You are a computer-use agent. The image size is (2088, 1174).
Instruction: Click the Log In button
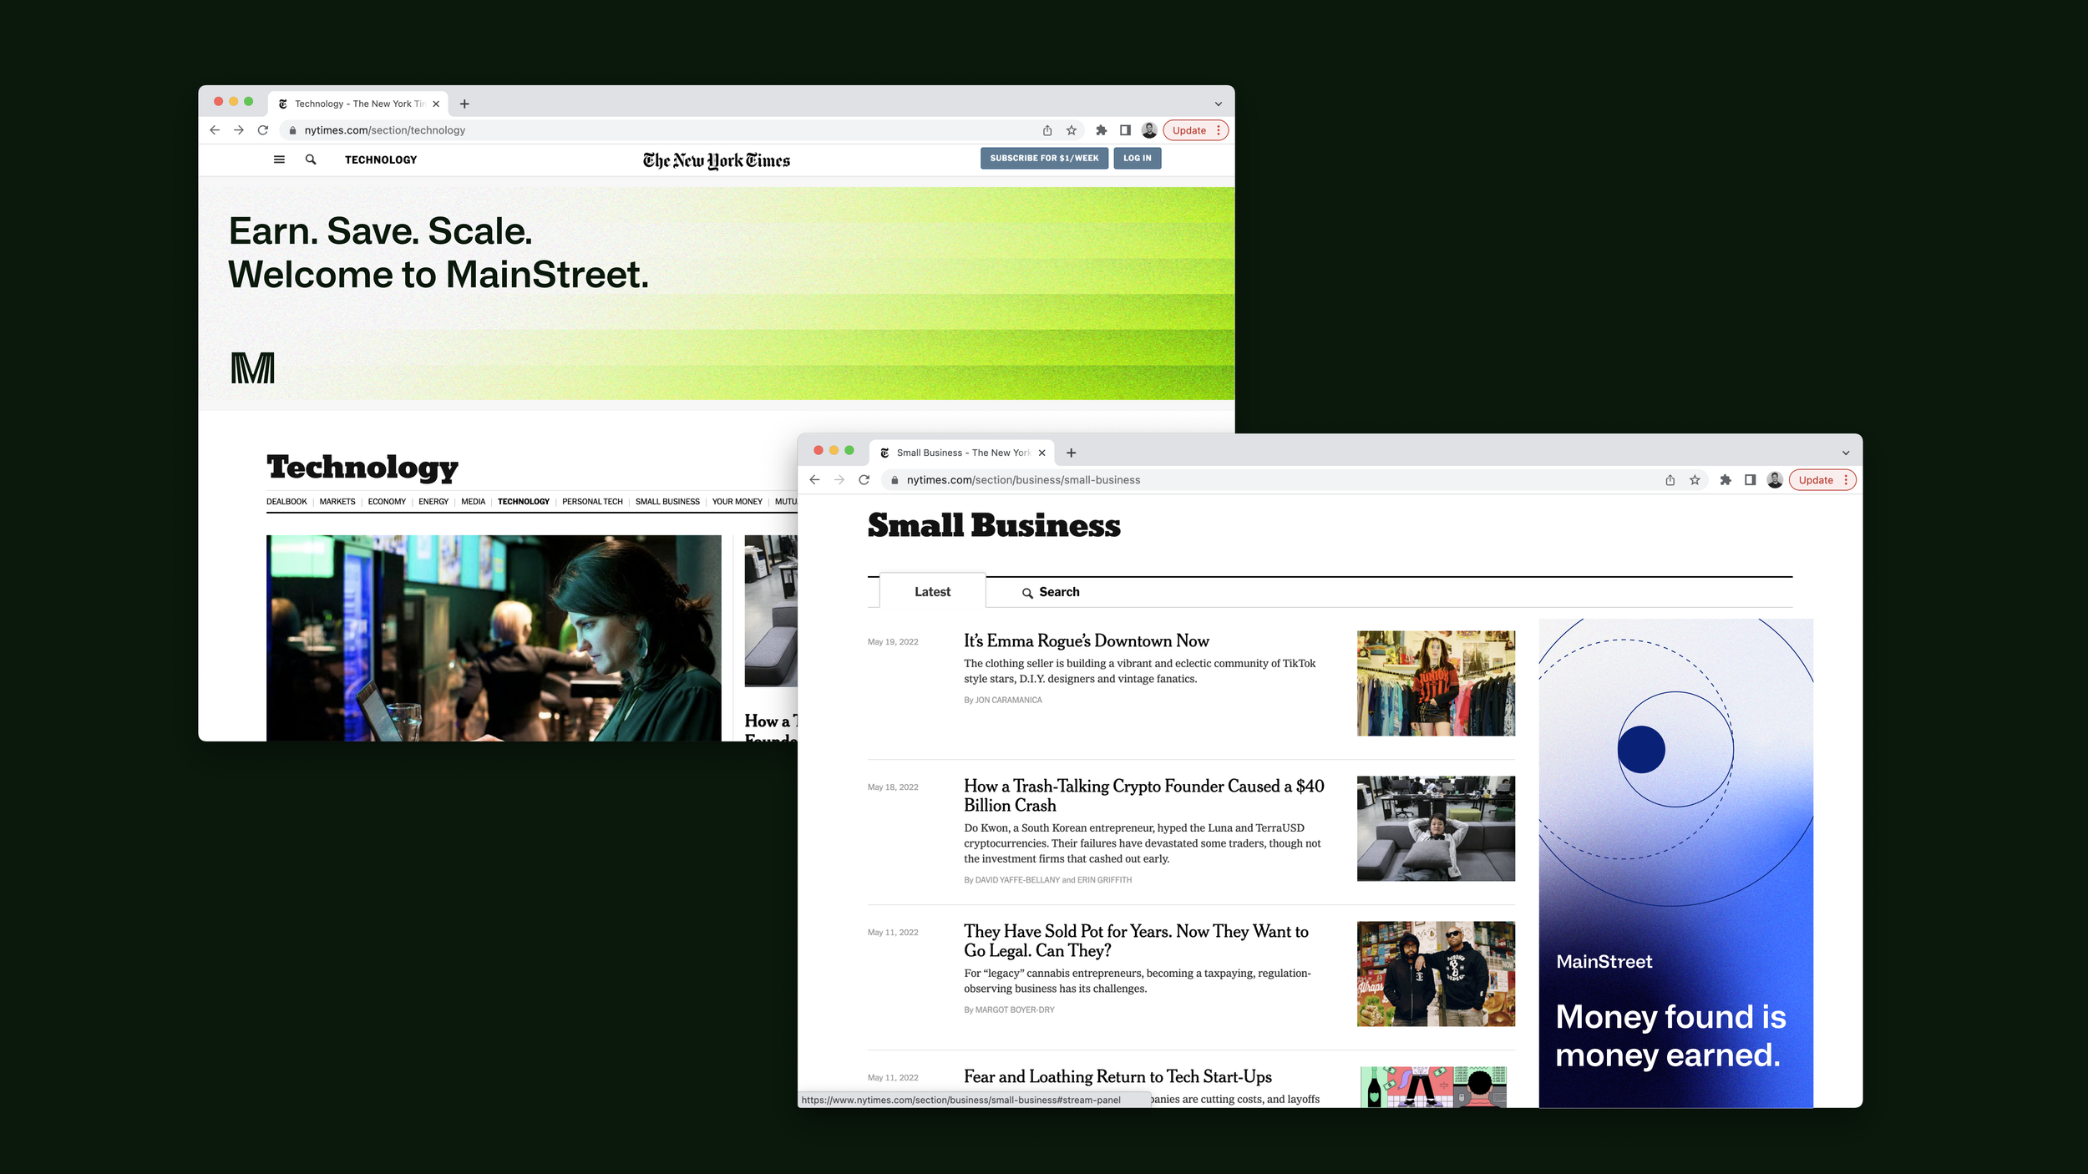1137,158
